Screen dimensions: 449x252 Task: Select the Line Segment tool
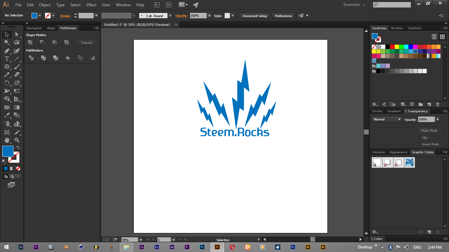pos(17,59)
